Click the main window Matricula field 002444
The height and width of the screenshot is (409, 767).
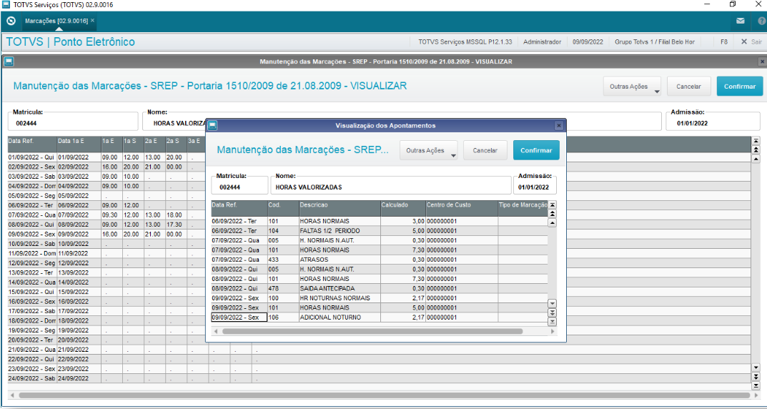click(x=74, y=123)
